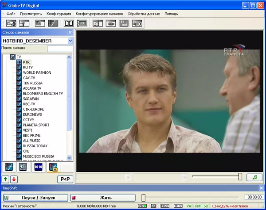Click the Пауза / Запуск button
This screenshot has width=266, height=210.
[35, 198]
